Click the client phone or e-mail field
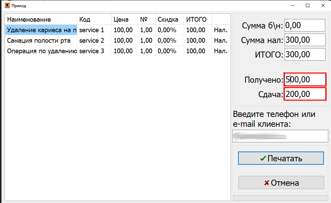Viewport: 331px width, 203px height. (280, 136)
